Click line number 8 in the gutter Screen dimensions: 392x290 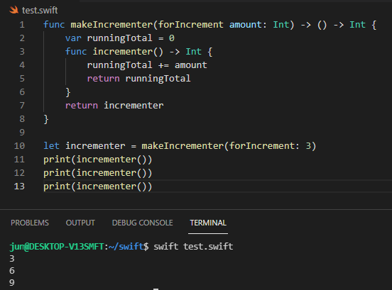[x=22, y=119]
